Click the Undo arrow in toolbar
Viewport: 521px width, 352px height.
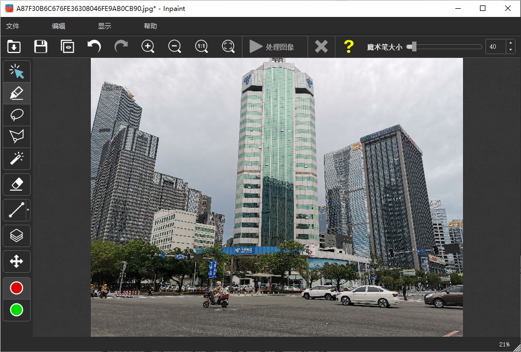(94, 46)
